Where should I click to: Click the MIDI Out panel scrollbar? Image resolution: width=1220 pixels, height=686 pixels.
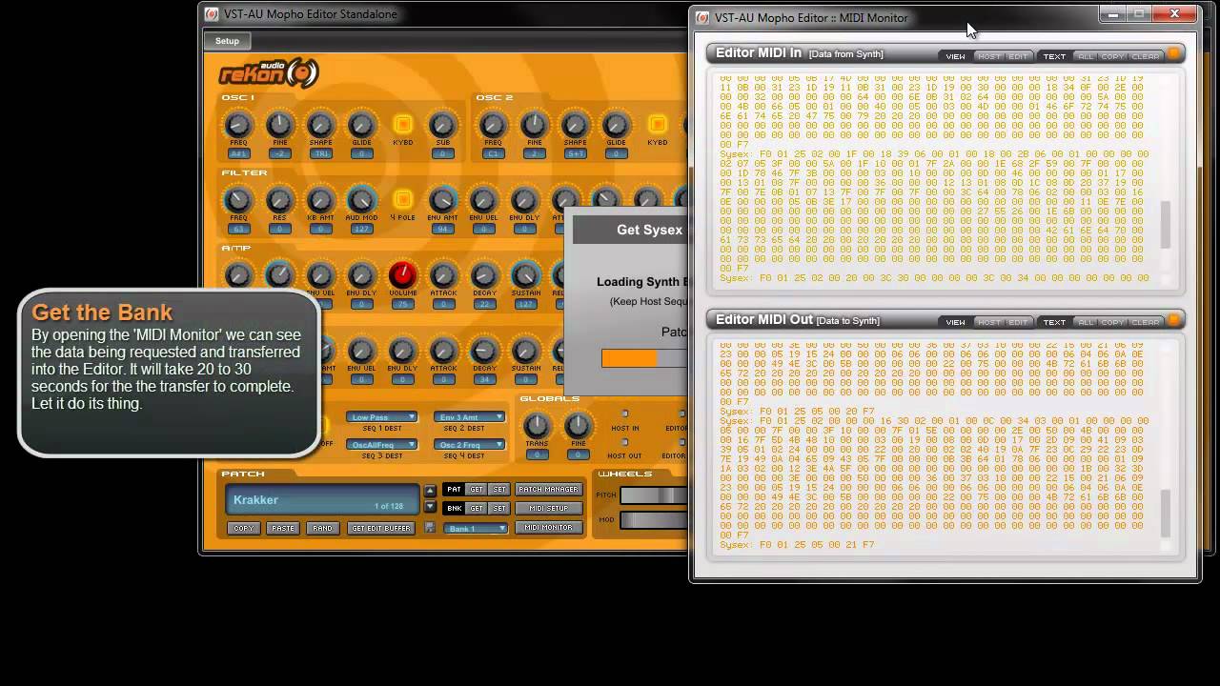[1166, 514]
